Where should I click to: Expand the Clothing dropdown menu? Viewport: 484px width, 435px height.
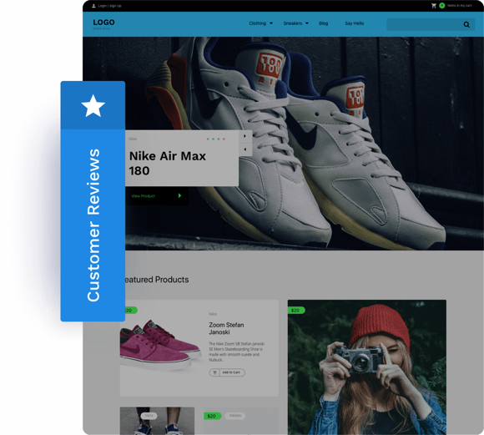[x=261, y=23]
